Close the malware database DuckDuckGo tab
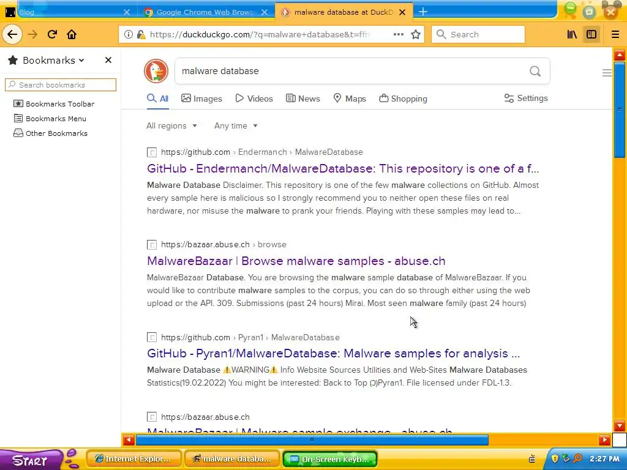The height and width of the screenshot is (470, 627). pos(403,12)
